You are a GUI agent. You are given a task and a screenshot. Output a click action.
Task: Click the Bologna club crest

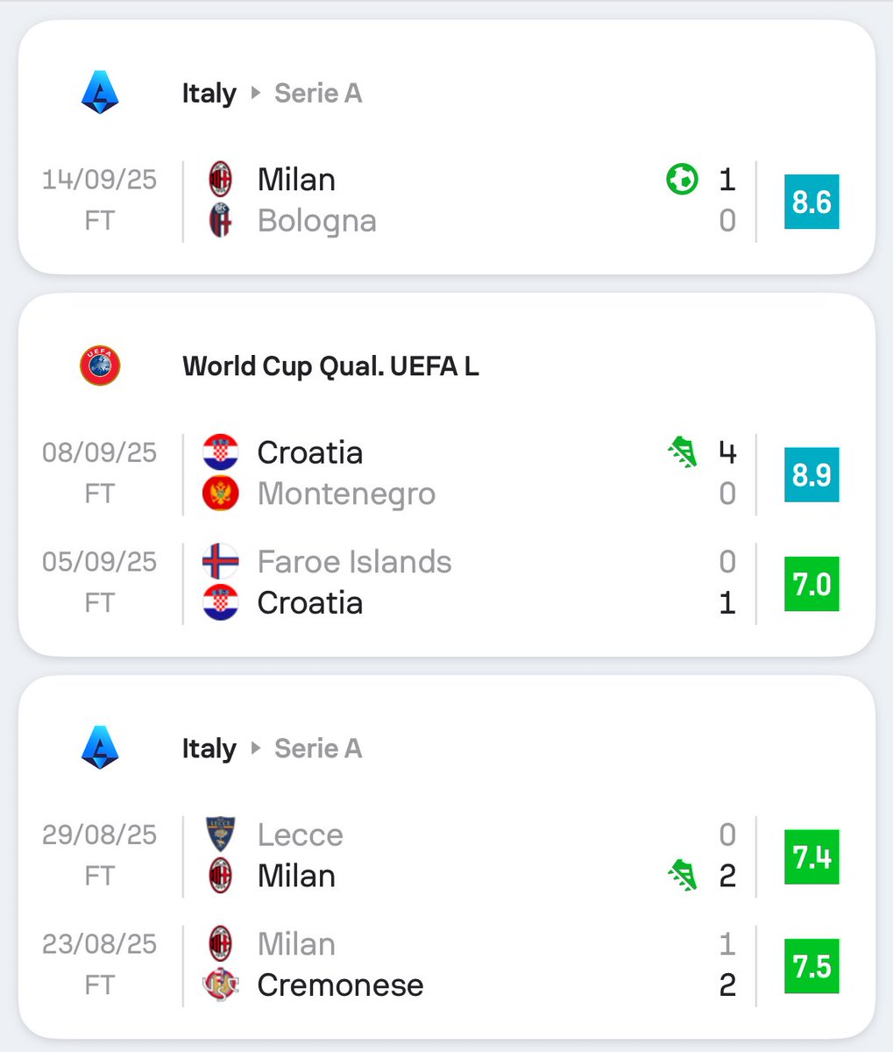coord(220,221)
